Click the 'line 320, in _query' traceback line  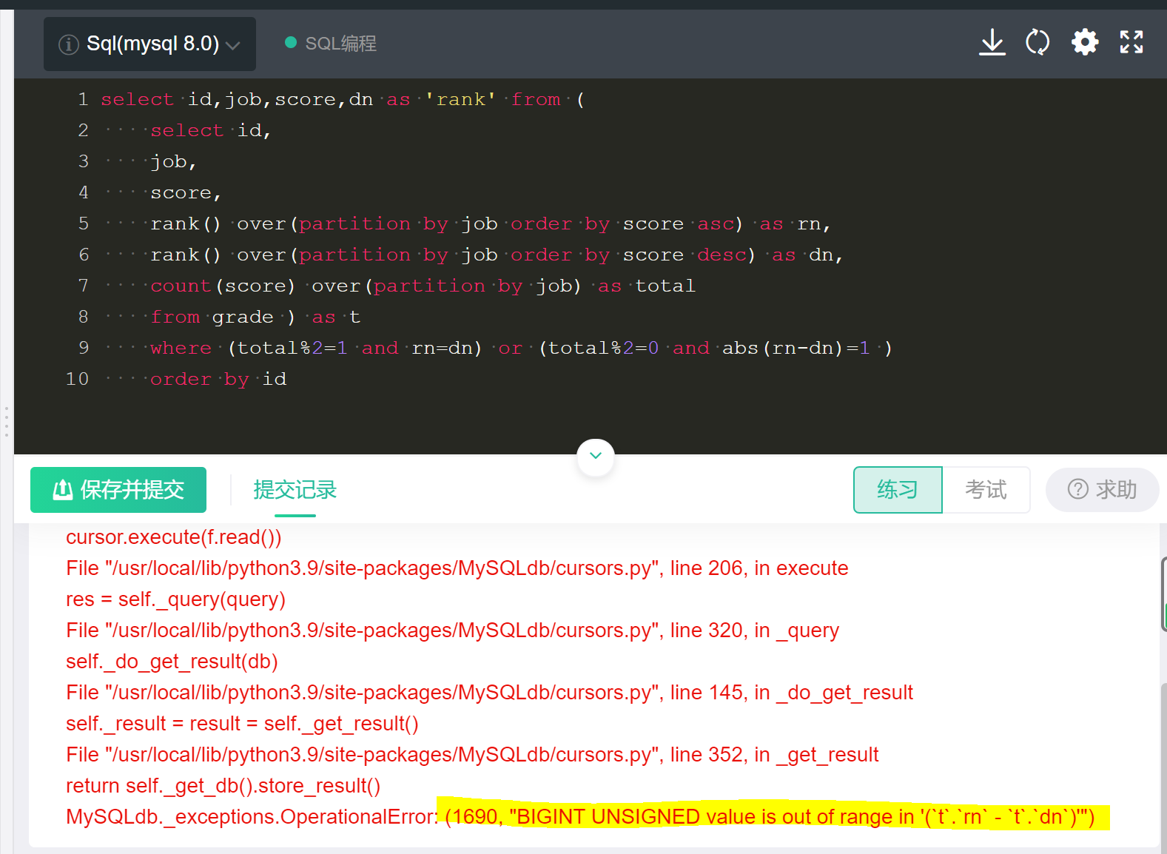(x=453, y=630)
